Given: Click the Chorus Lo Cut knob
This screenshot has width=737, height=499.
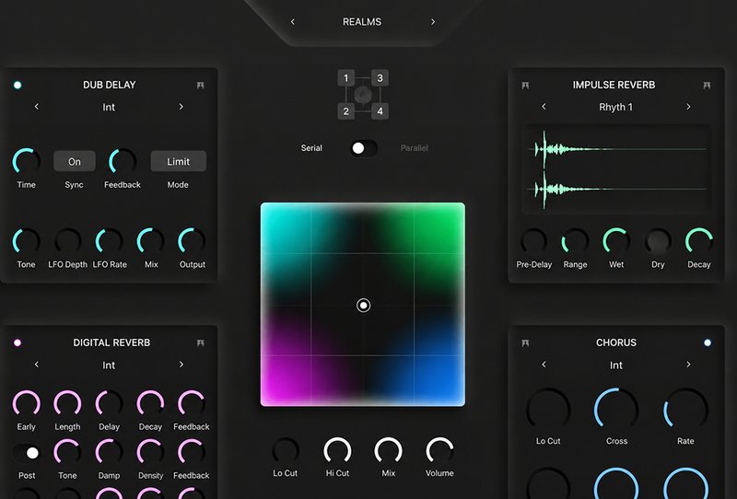Looking at the screenshot, I should [548, 410].
